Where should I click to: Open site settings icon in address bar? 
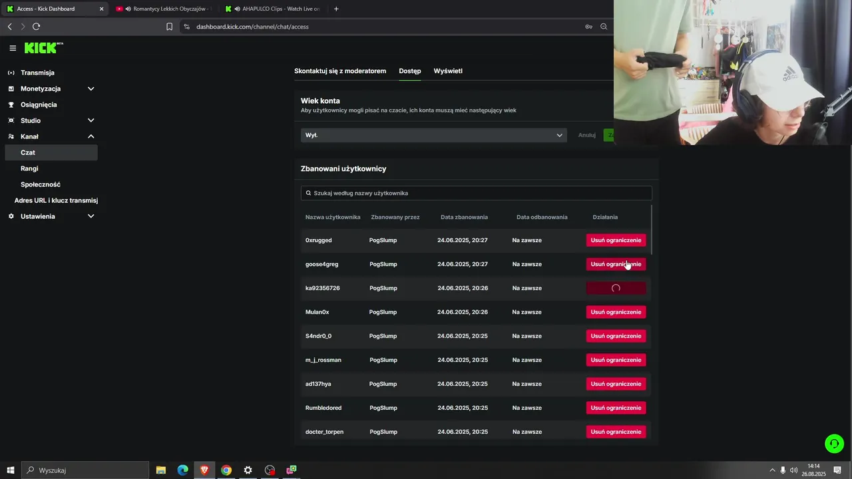click(186, 27)
